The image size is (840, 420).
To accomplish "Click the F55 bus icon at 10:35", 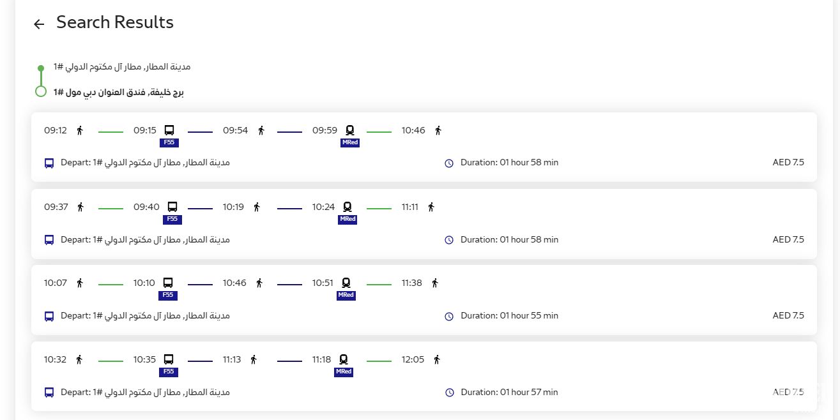I will coord(169,359).
